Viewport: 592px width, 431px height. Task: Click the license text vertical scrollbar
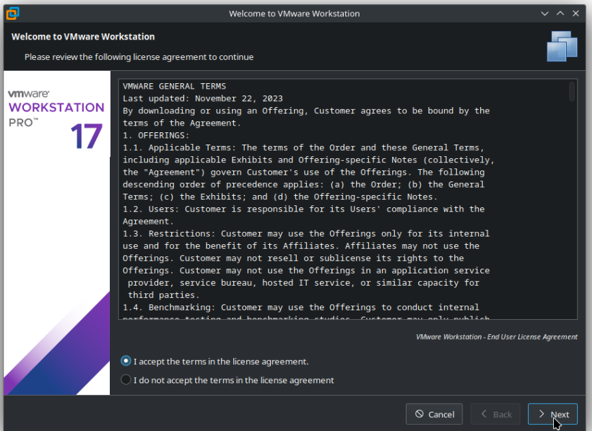(x=572, y=91)
